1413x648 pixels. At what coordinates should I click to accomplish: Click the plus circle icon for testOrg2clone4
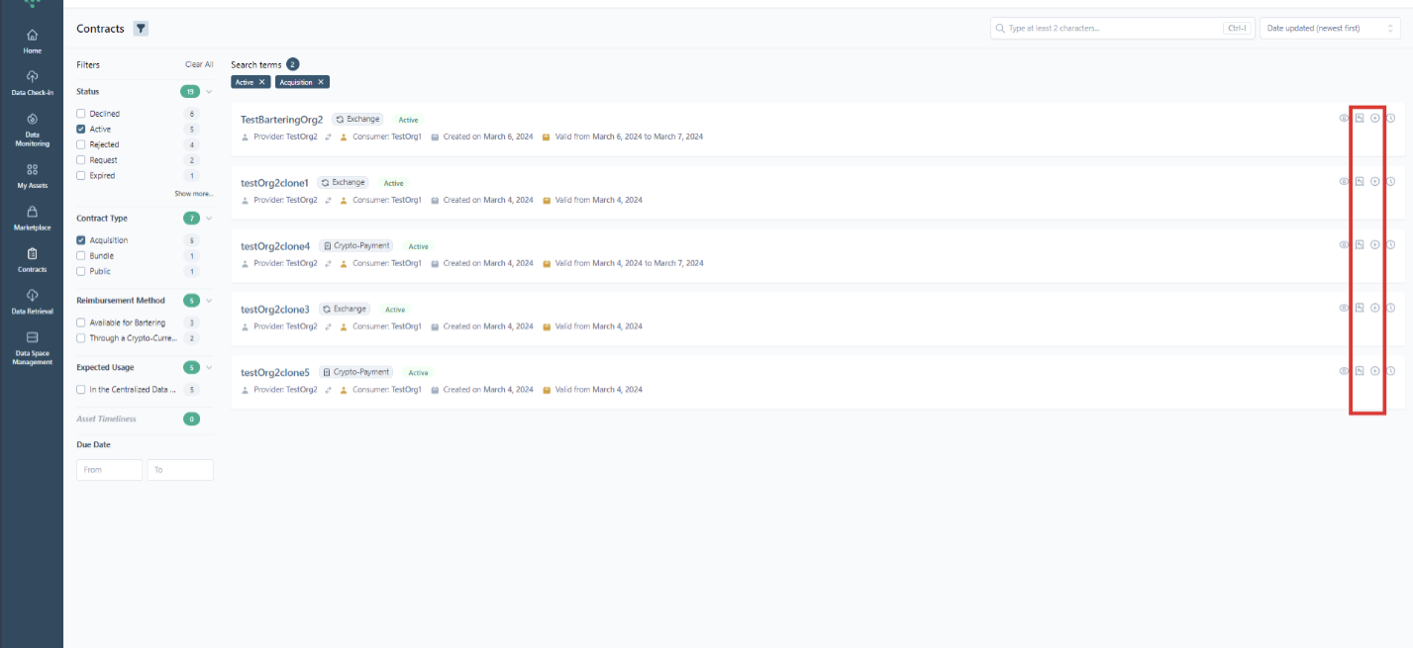(x=1374, y=244)
